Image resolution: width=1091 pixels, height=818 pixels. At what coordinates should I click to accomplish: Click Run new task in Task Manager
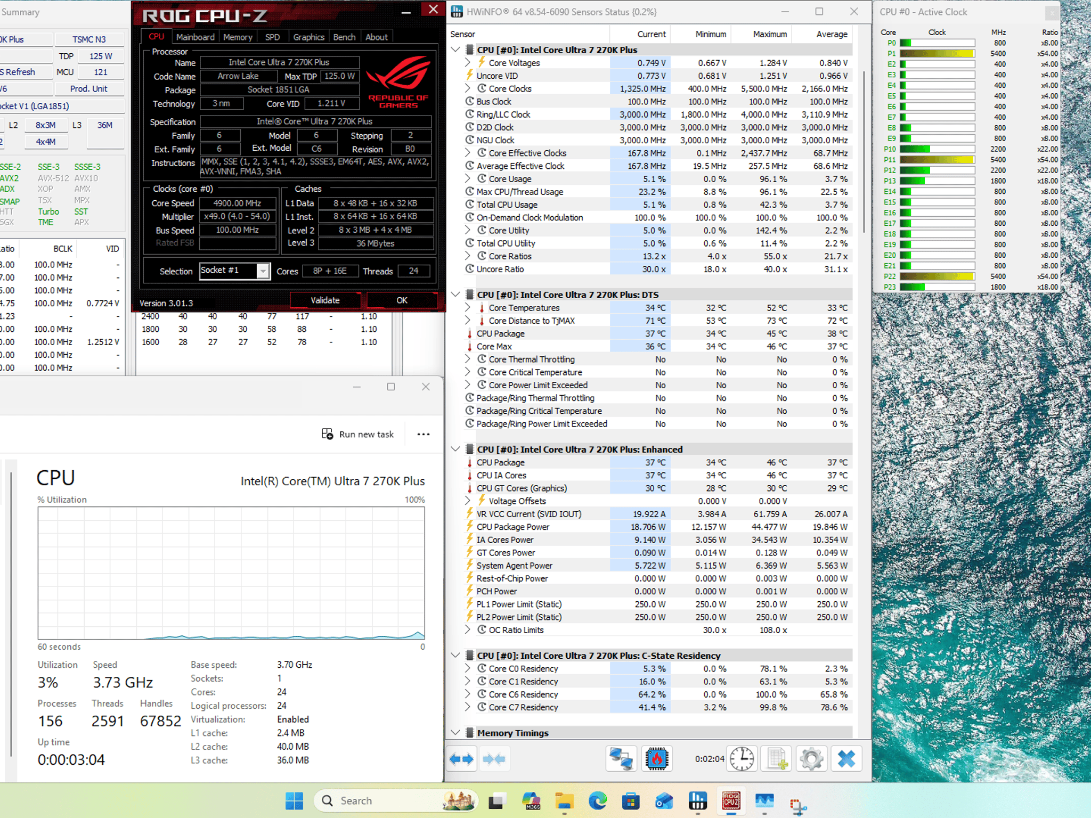pyautogui.click(x=357, y=434)
